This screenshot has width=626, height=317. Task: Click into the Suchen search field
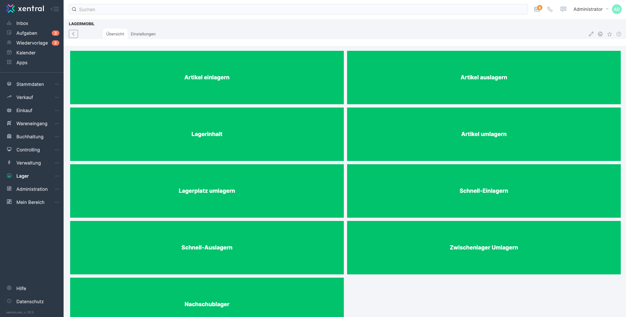[298, 9]
